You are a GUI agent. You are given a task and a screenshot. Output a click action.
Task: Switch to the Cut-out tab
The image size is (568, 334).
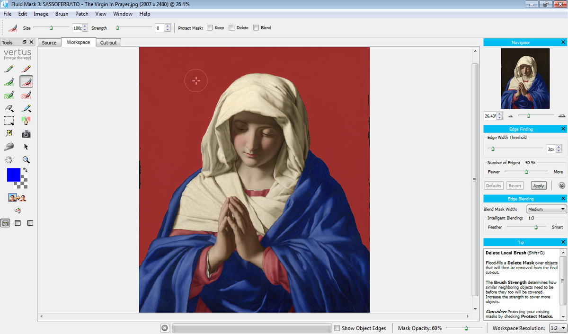tap(108, 43)
